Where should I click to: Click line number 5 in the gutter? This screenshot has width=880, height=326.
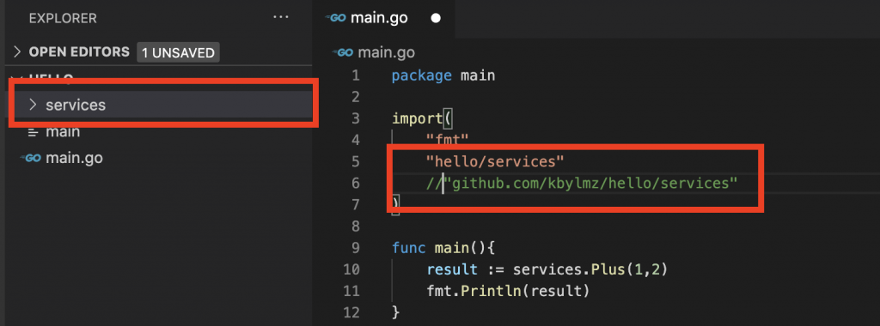(355, 161)
